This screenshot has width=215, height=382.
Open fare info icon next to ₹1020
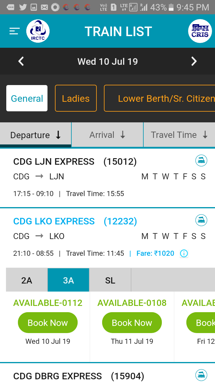pyautogui.click(x=184, y=254)
